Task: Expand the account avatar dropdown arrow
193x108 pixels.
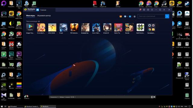Action: pos(127,16)
